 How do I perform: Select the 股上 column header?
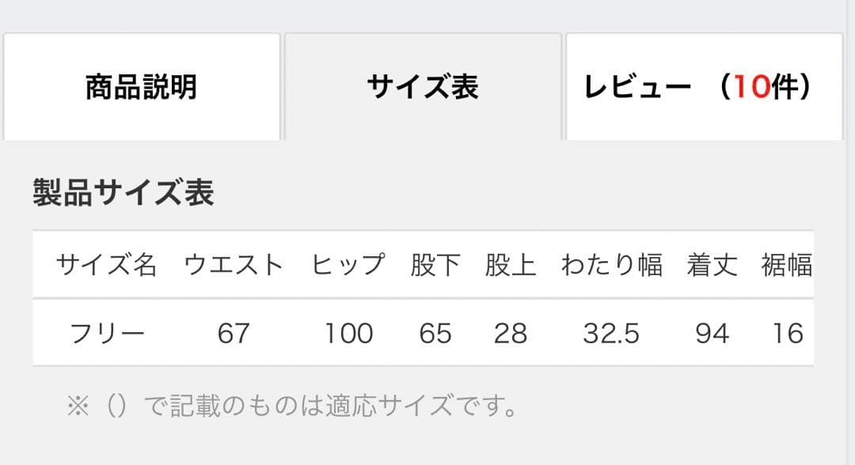512,265
